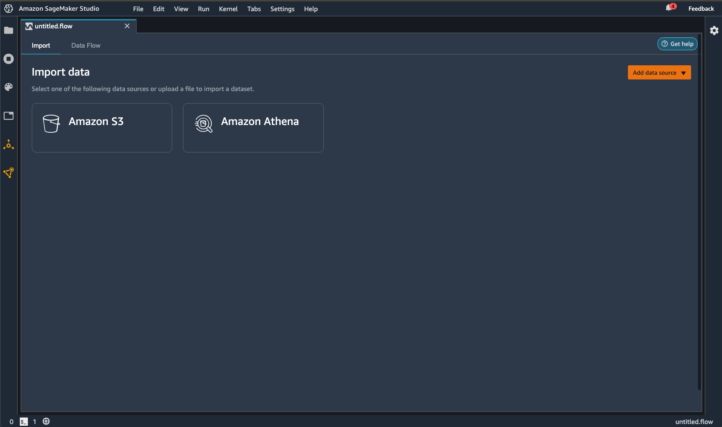The width and height of the screenshot is (722, 427).
Task: Select the Amazon Athena data source card
Action: [x=253, y=128]
